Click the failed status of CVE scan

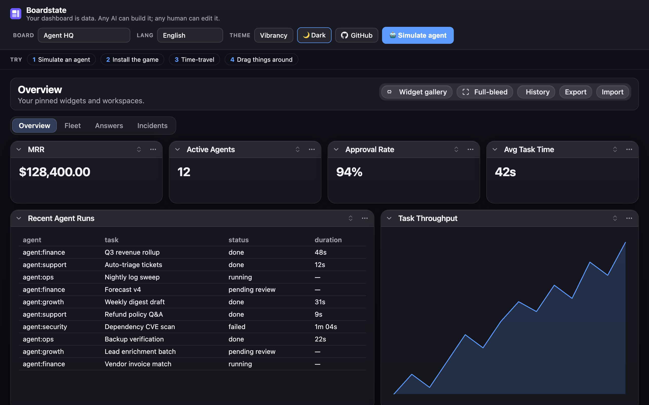pyautogui.click(x=237, y=327)
